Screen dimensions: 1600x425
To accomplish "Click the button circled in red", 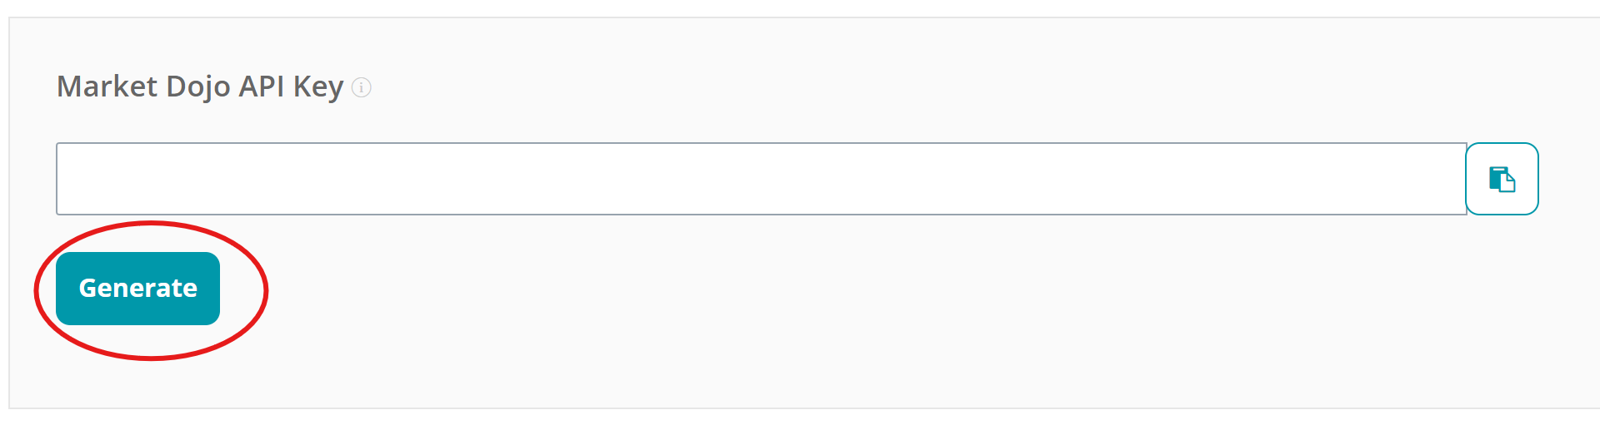I will tap(137, 288).
